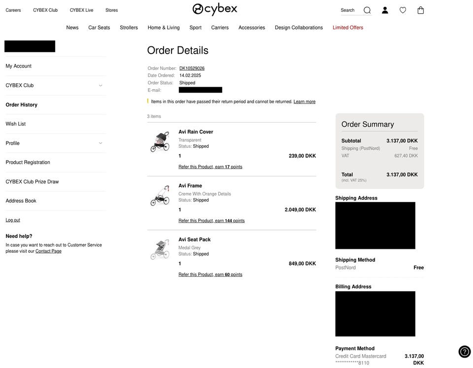This screenshot has height=368, width=473.
Task: Click the Date Ordered 14.02.2025 value
Action: [x=190, y=75]
